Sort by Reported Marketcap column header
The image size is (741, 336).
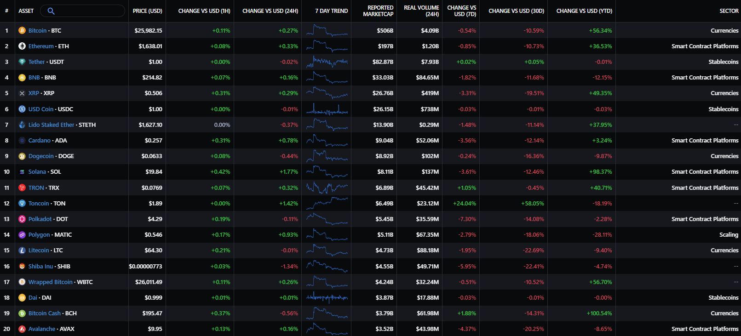[378, 11]
